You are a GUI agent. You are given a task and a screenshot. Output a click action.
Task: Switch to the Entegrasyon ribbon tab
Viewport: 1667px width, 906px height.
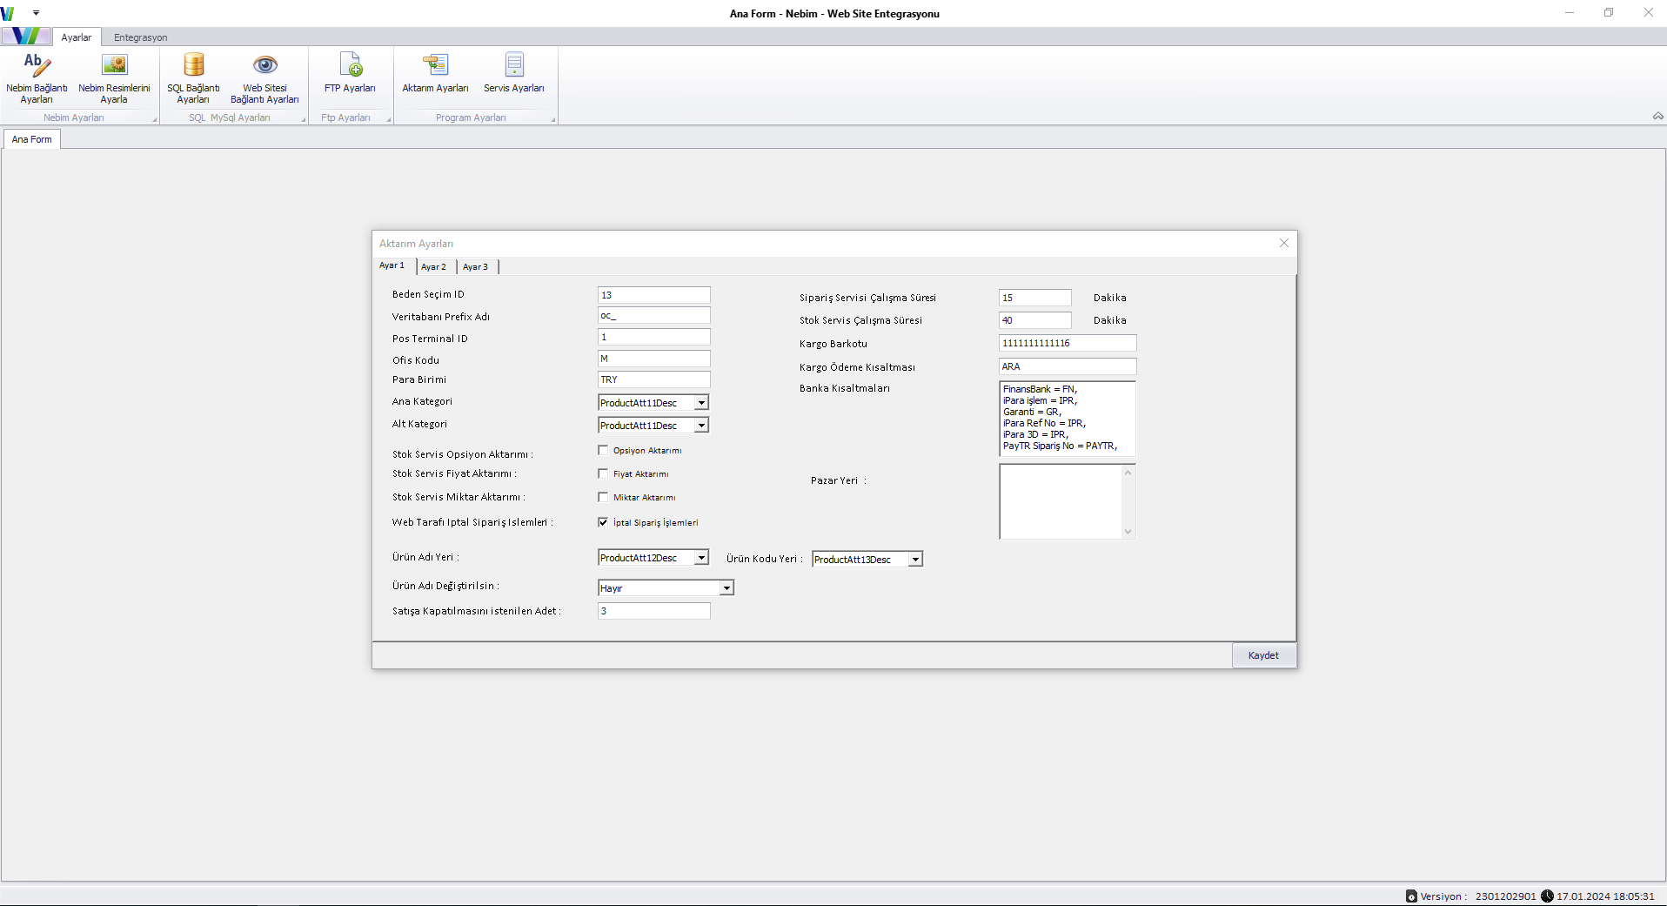coord(140,37)
